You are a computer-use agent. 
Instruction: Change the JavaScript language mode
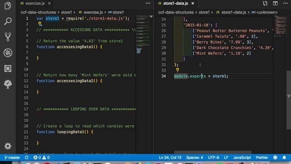point(242,158)
